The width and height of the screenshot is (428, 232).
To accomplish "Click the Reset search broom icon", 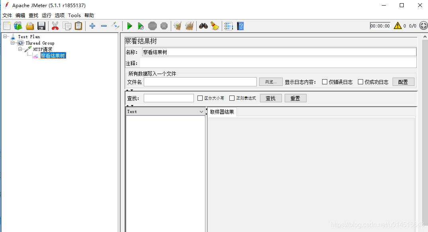I will pos(215,26).
